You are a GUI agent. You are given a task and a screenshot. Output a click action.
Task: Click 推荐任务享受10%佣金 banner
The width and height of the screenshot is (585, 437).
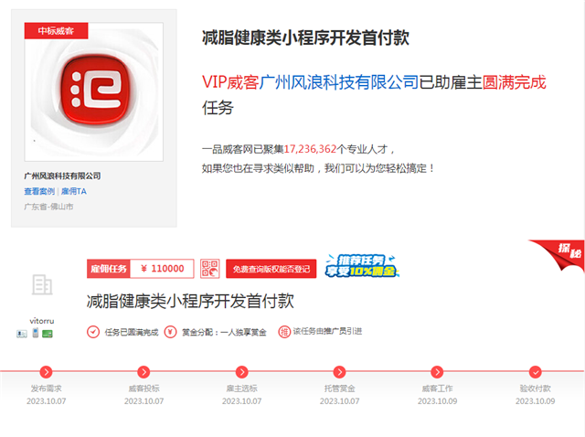coord(362,266)
